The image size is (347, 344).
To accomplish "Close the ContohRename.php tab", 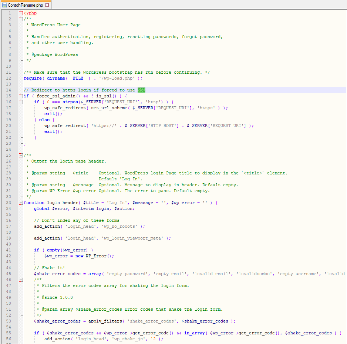I will (47, 5).
